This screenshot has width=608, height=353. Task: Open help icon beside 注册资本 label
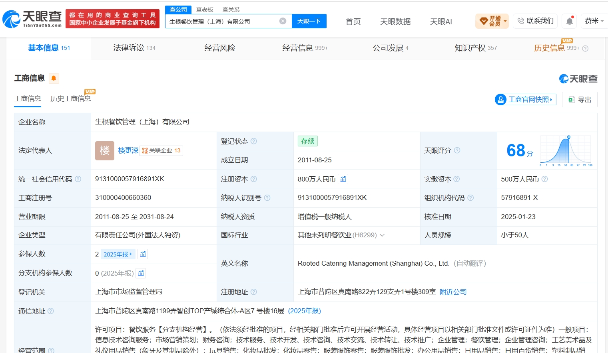[254, 179]
